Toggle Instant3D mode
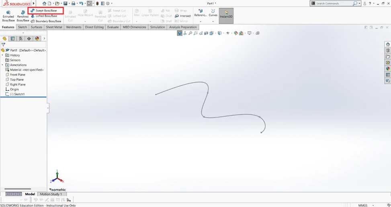The height and width of the screenshot is (207, 391). pos(226,16)
